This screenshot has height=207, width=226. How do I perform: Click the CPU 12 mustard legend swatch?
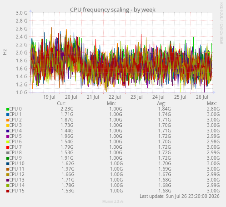8,175
